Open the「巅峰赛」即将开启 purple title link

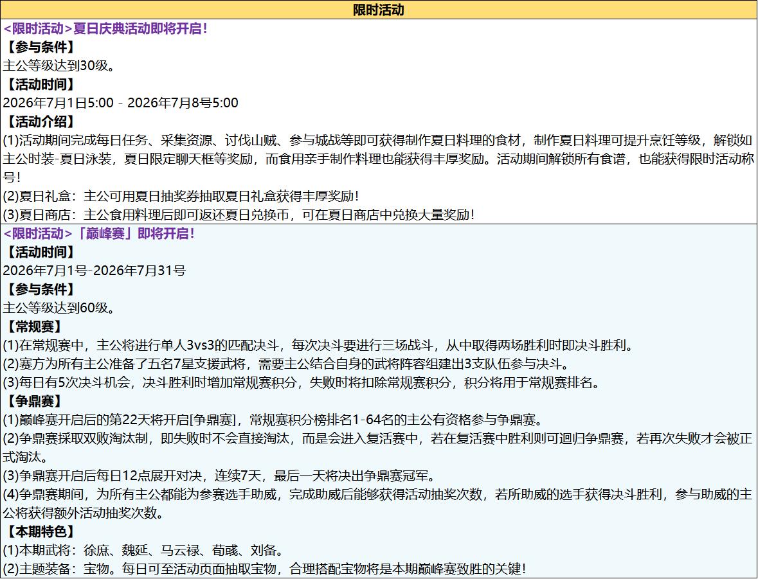(99, 234)
